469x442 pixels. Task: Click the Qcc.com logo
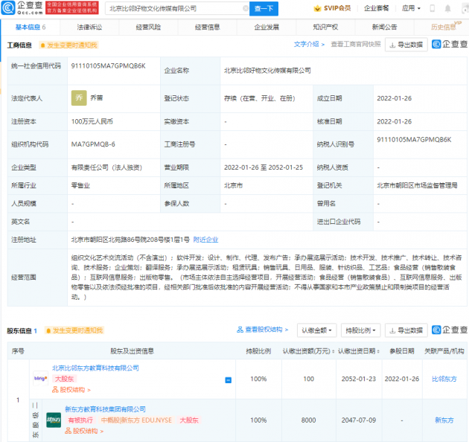point(22,7)
